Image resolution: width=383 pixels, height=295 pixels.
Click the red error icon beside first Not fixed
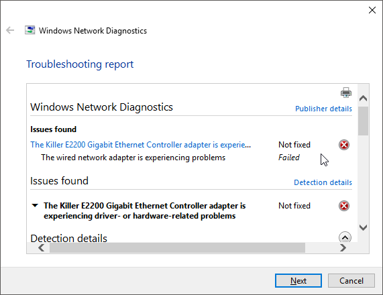click(x=344, y=145)
